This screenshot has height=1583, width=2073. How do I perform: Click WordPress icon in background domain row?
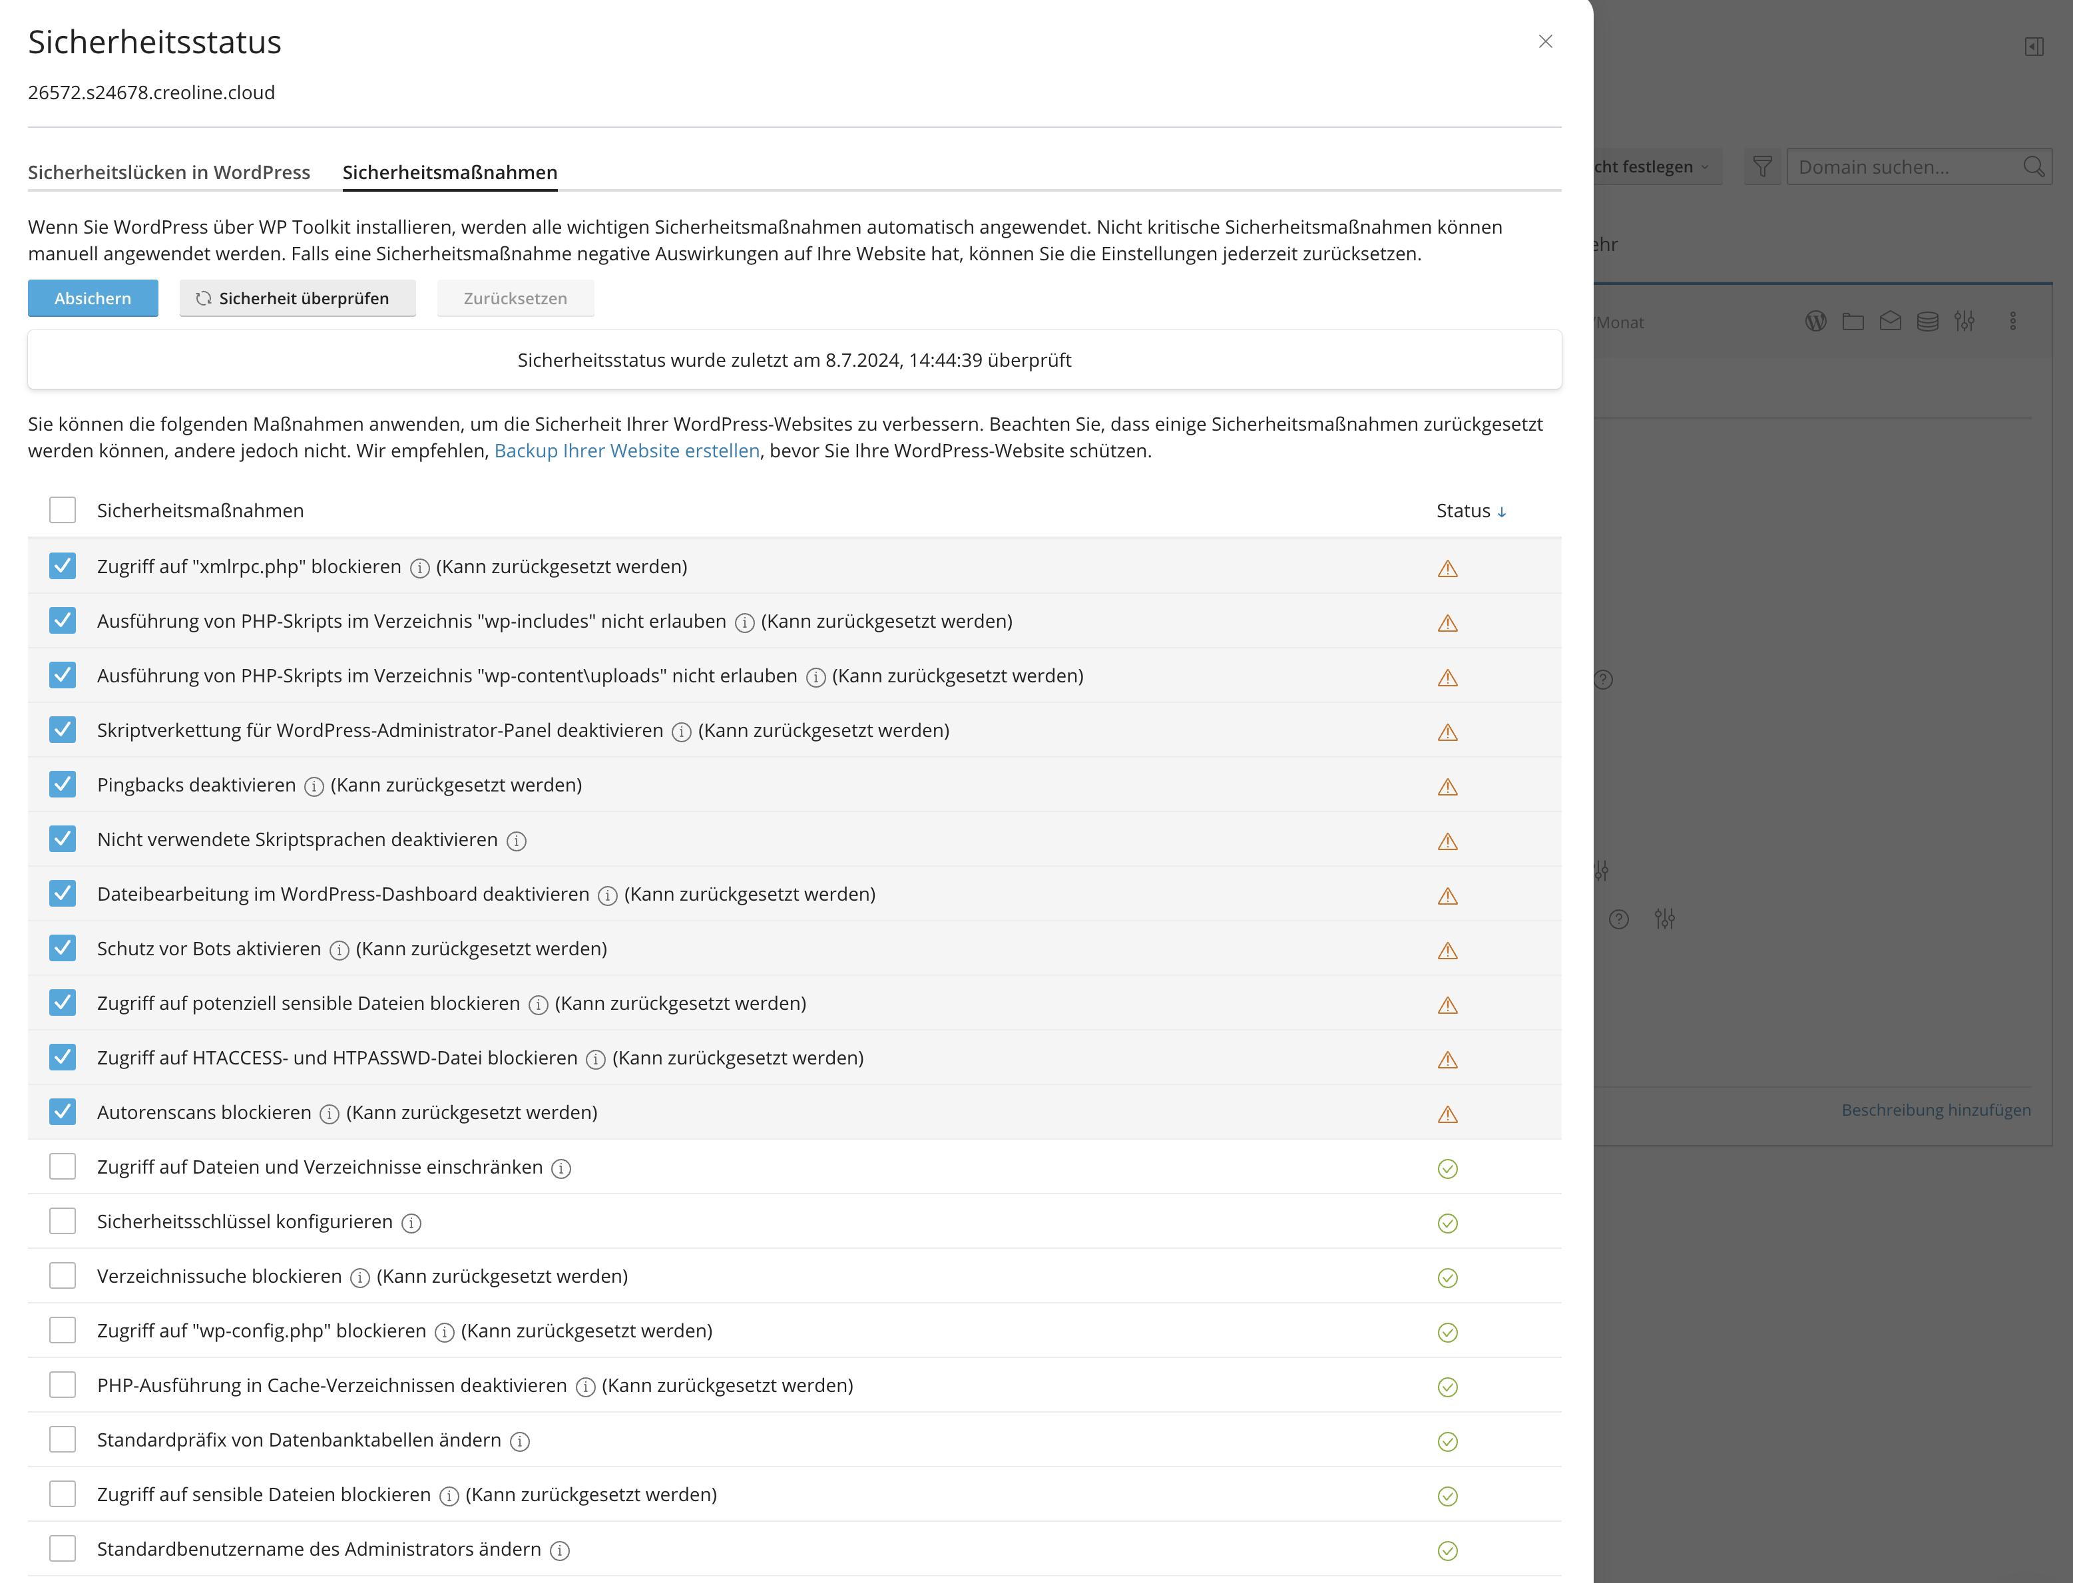[1816, 322]
